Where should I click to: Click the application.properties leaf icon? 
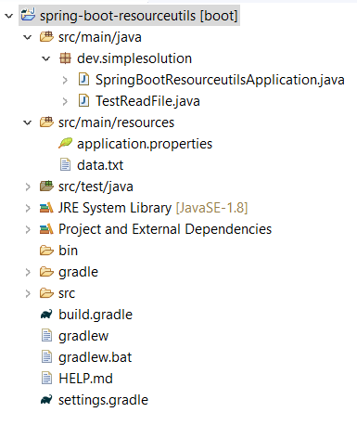65,143
